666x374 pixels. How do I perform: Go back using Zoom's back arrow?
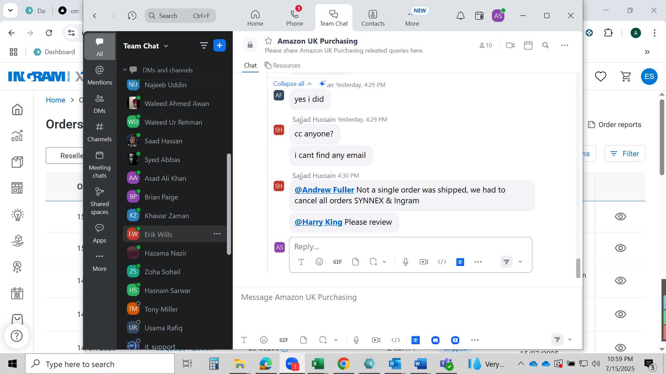[x=94, y=16]
